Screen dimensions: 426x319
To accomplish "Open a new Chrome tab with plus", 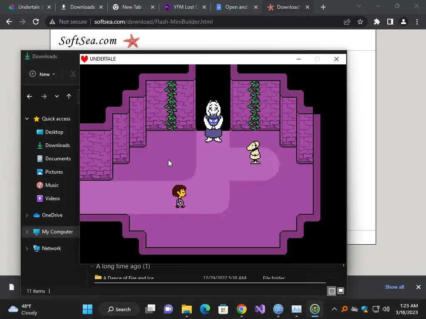I will [323, 7].
